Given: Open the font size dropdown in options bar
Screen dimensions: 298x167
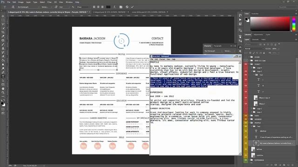Looking at the screenshot, I should pyautogui.click(x=64, y=7).
